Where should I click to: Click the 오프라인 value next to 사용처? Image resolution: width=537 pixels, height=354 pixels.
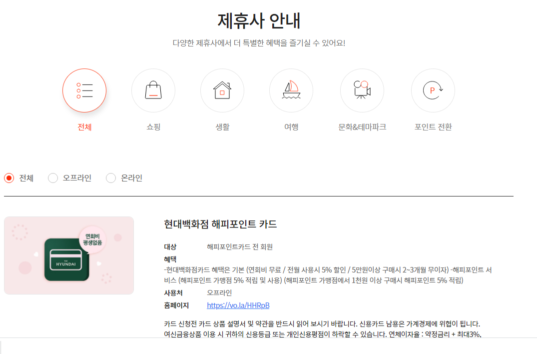coord(219,293)
